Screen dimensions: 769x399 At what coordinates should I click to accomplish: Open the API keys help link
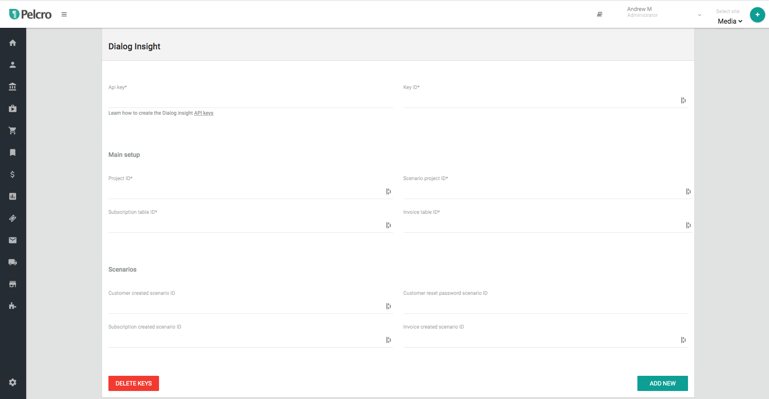pos(204,113)
